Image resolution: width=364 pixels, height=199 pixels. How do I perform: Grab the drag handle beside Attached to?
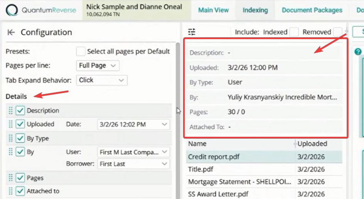10,191
